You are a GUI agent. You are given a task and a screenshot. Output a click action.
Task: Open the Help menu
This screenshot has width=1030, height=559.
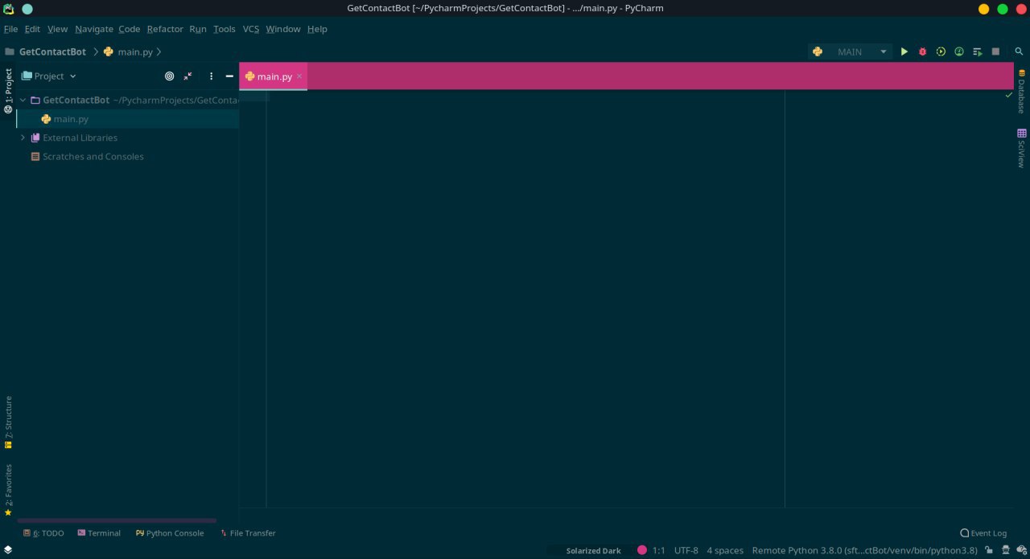click(317, 29)
